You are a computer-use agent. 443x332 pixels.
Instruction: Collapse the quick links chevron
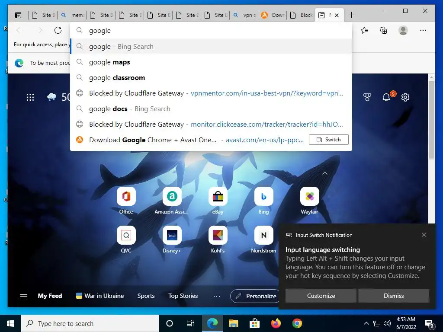pos(325,173)
